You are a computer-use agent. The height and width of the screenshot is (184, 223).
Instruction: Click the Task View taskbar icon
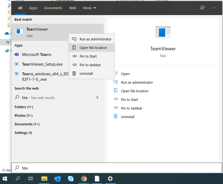[x=31, y=178]
